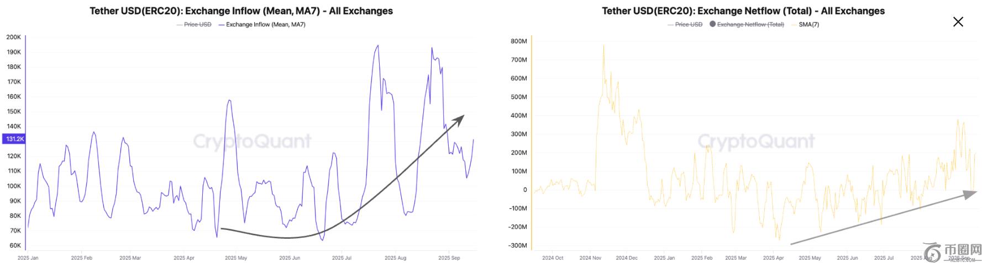Select the 2025 Aug label on Inflow axis
Viewport: 982px width, 263px height.
pyautogui.click(x=395, y=257)
